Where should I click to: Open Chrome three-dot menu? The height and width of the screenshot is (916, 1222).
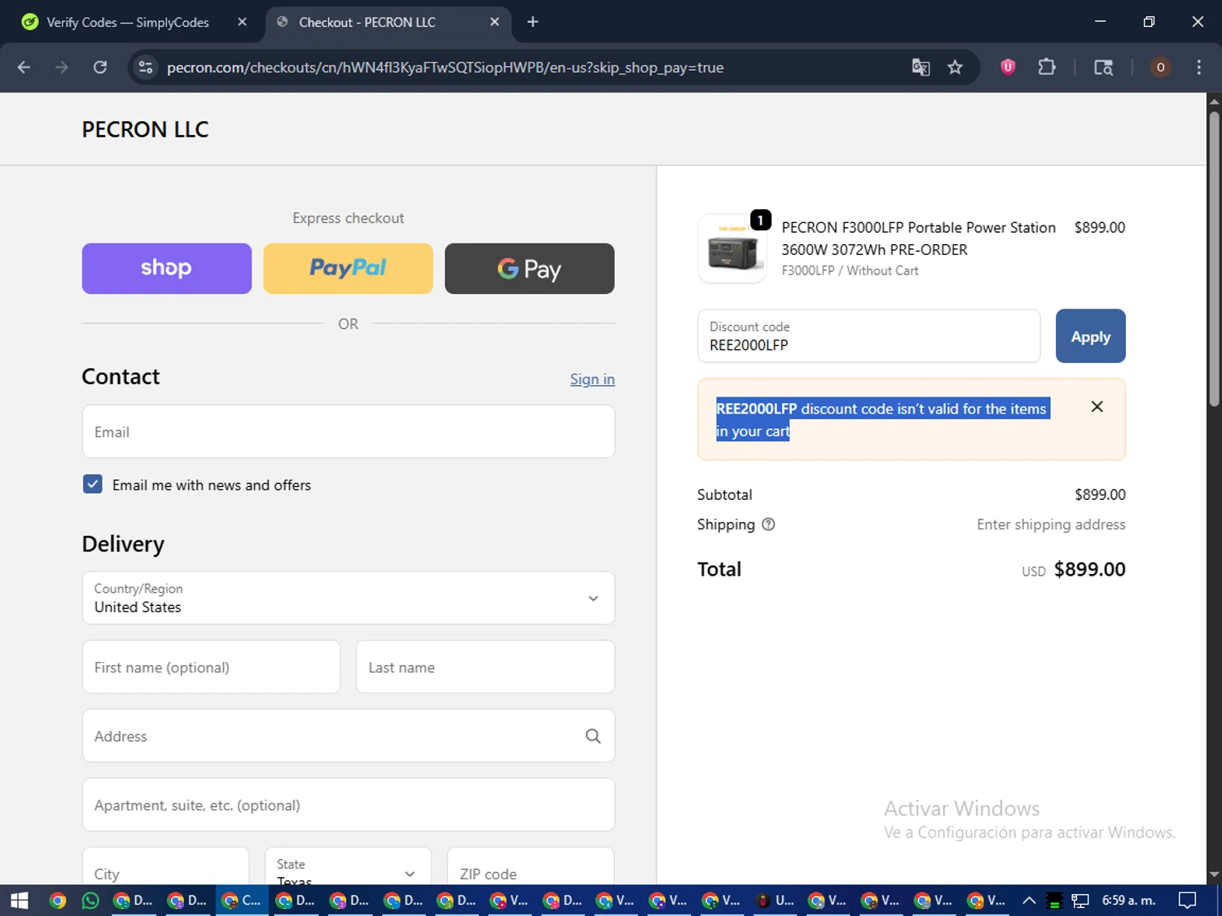click(1198, 68)
